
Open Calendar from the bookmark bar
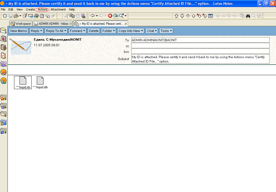tap(3, 39)
